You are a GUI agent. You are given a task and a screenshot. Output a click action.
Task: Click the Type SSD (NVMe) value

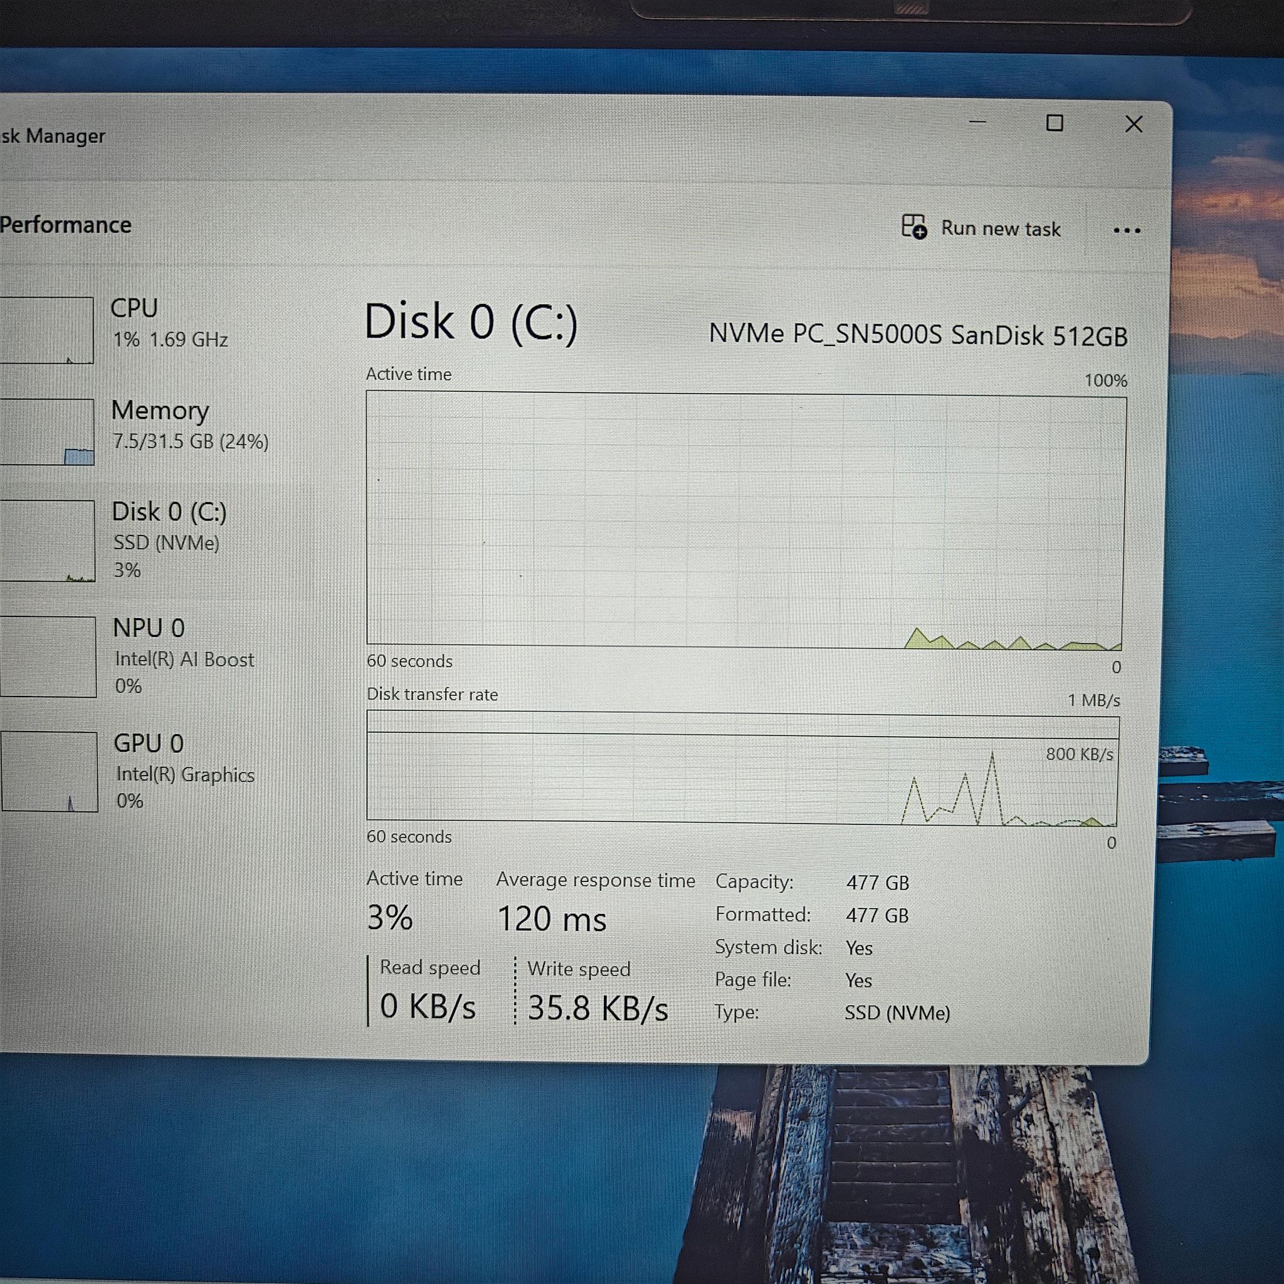[x=897, y=1013]
